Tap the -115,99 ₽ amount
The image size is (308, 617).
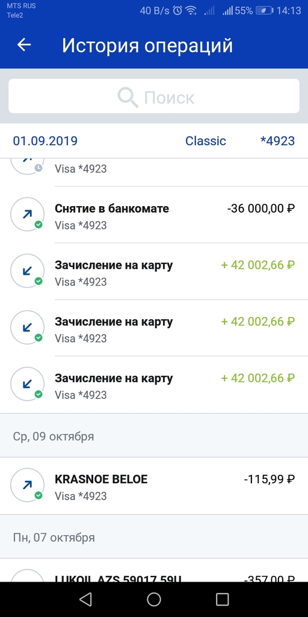269,479
